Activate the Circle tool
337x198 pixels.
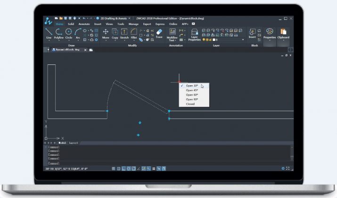coord(69,33)
